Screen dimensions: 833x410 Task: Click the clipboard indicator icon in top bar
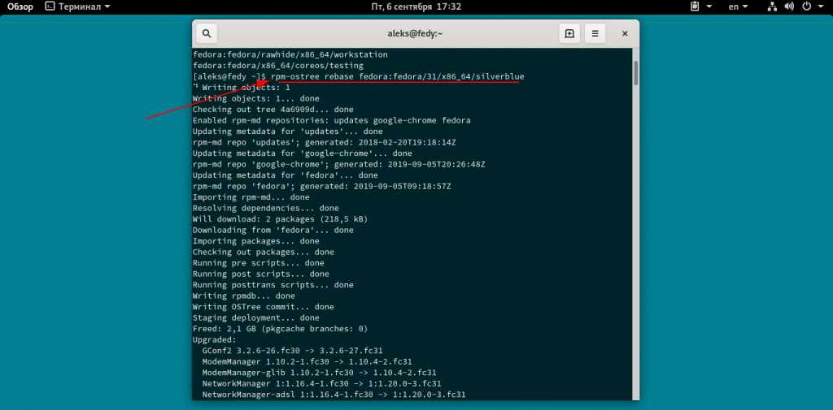tap(695, 6)
